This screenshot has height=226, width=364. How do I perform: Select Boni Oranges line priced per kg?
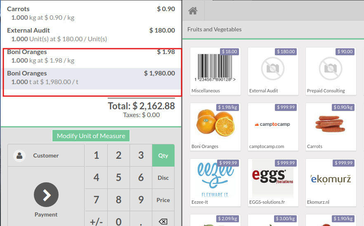(x=91, y=56)
